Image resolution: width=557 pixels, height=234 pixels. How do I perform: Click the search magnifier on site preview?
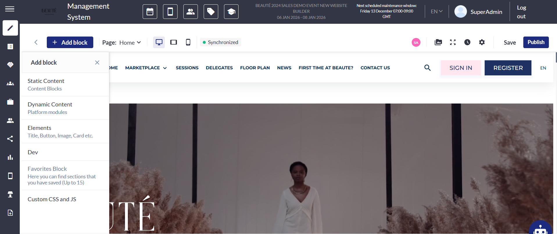[x=427, y=68]
